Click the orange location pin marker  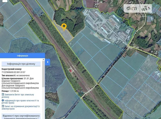(64, 26)
